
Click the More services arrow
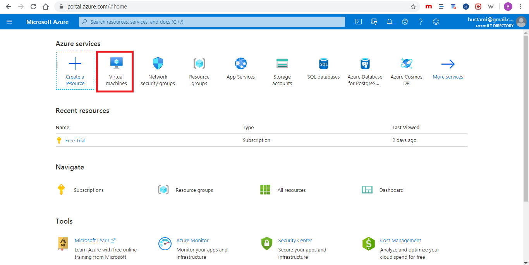[448, 64]
